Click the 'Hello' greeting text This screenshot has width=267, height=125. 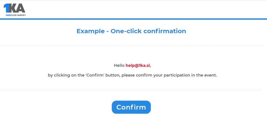(x=119, y=66)
